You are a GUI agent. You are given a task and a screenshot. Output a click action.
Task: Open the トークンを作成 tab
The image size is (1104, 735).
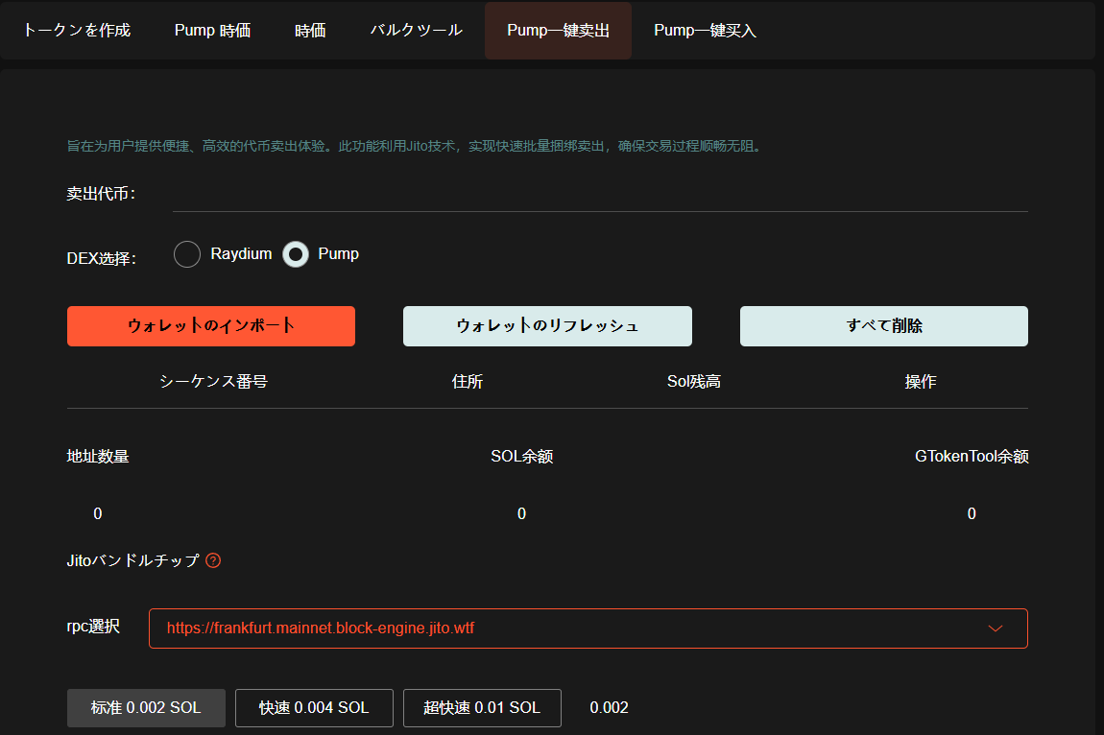coord(77,31)
